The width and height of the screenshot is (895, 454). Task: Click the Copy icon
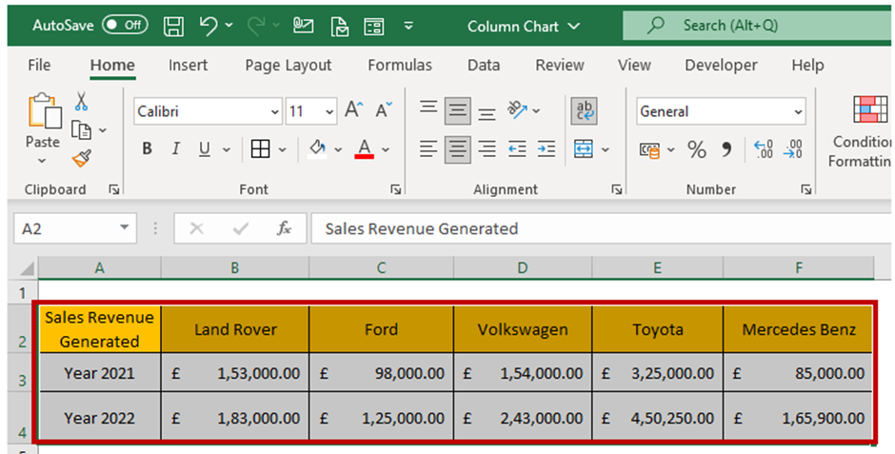(x=81, y=130)
